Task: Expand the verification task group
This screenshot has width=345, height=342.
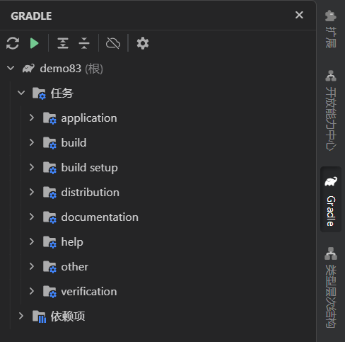Action: pos(32,291)
